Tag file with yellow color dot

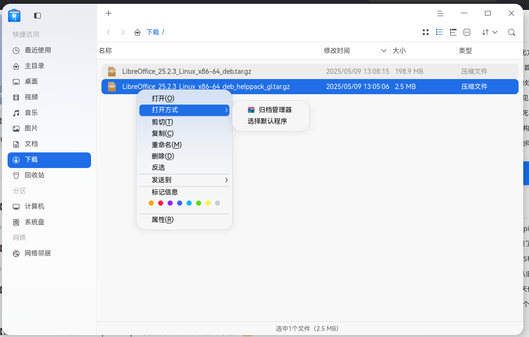208,203
